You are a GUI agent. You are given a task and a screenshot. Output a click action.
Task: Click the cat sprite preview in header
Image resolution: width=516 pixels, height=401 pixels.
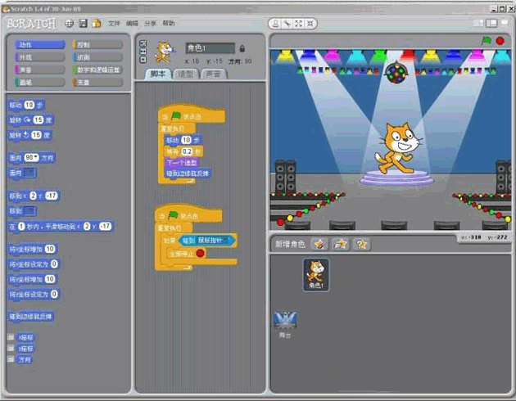[164, 52]
